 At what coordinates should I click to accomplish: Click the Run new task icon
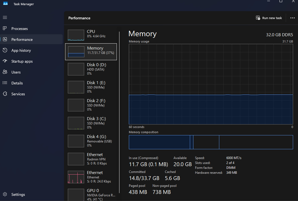258,18
